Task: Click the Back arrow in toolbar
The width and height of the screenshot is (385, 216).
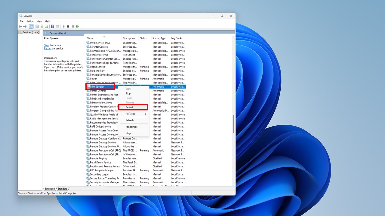Action: tap(20, 26)
